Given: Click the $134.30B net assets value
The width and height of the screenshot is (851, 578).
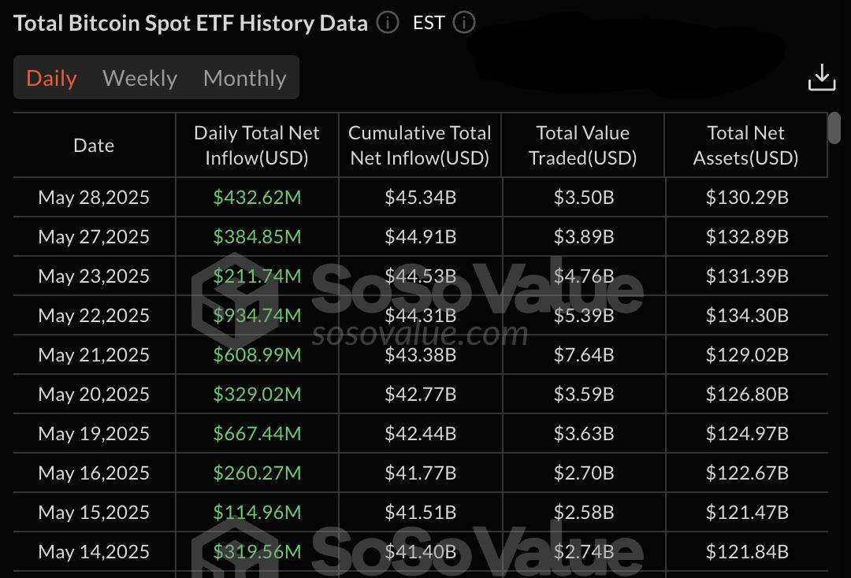Looking at the screenshot, I should coord(747,316).
